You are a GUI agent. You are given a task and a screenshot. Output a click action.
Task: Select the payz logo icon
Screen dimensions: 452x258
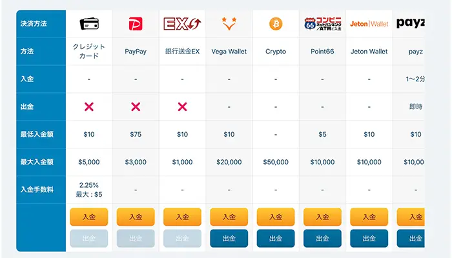coord(413,24)
